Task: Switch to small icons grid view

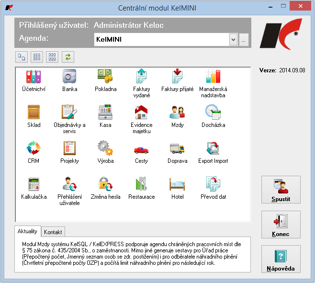Action: pyautogui.click(x=52, y=57)
